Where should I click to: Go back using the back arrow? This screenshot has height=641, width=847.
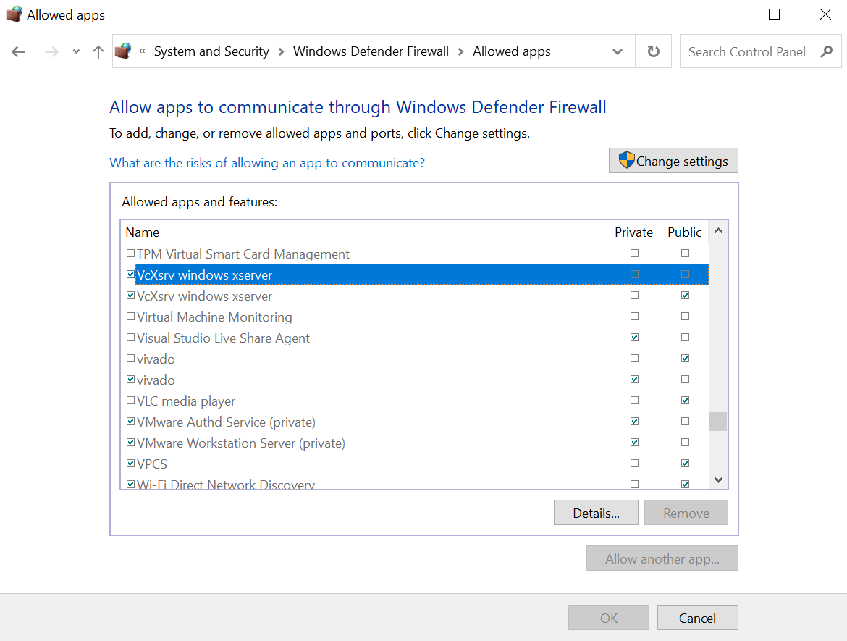pyautogui.click(x=19, y=52)
